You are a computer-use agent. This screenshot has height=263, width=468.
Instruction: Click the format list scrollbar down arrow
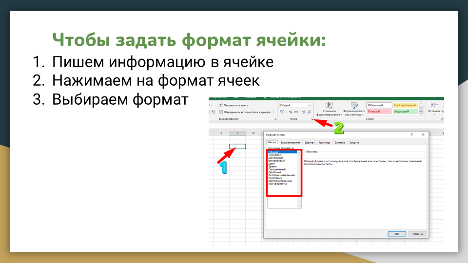click(x=299, y=206)
